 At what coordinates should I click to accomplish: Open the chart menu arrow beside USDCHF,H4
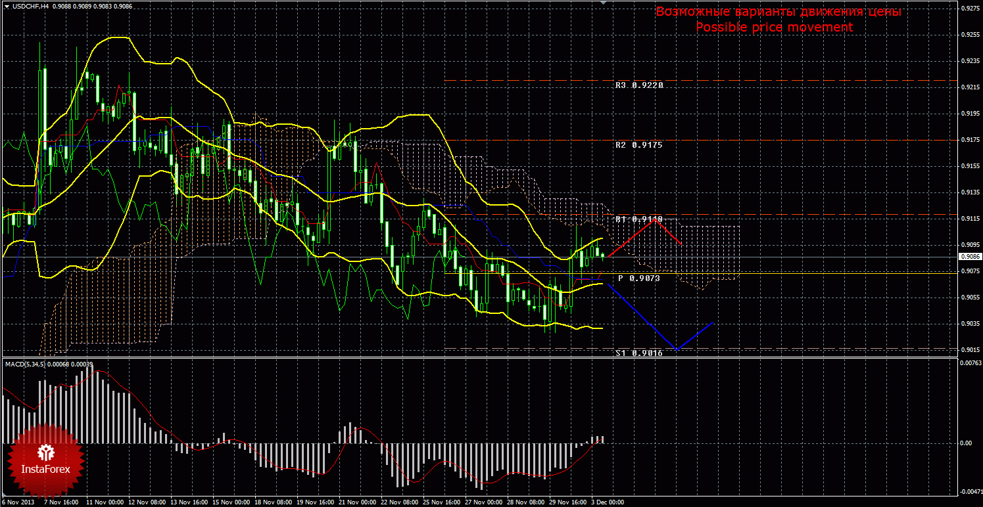coord(7,6)
